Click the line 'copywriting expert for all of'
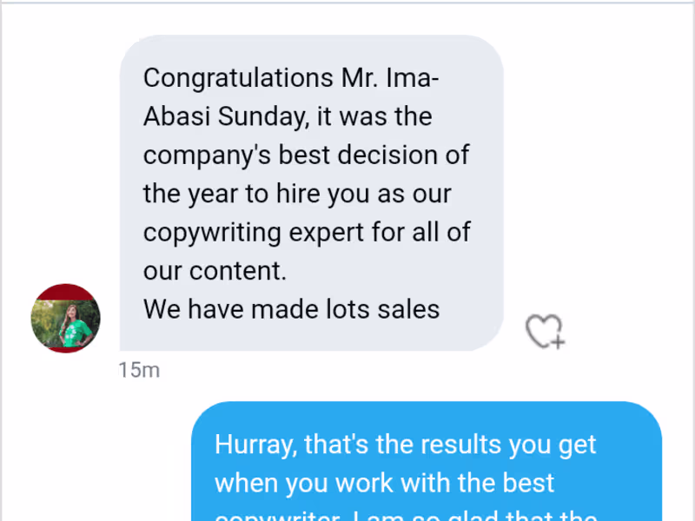The height and width of the screenshot is (521, 695). [307, 233]
